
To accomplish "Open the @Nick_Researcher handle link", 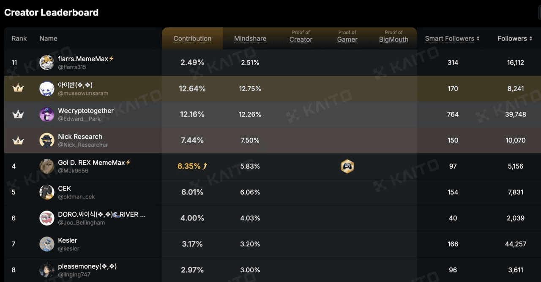I will click(83, 145).
